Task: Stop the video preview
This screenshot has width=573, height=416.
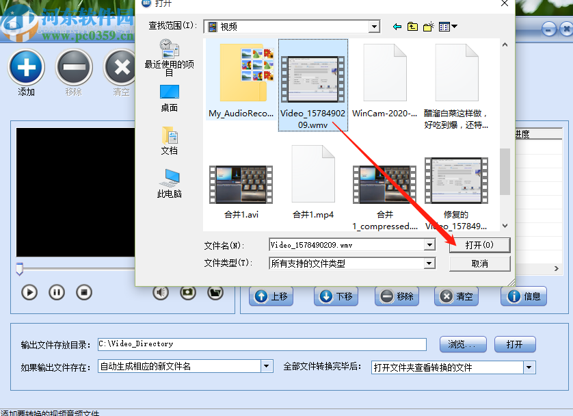Action: pos(84,292)
